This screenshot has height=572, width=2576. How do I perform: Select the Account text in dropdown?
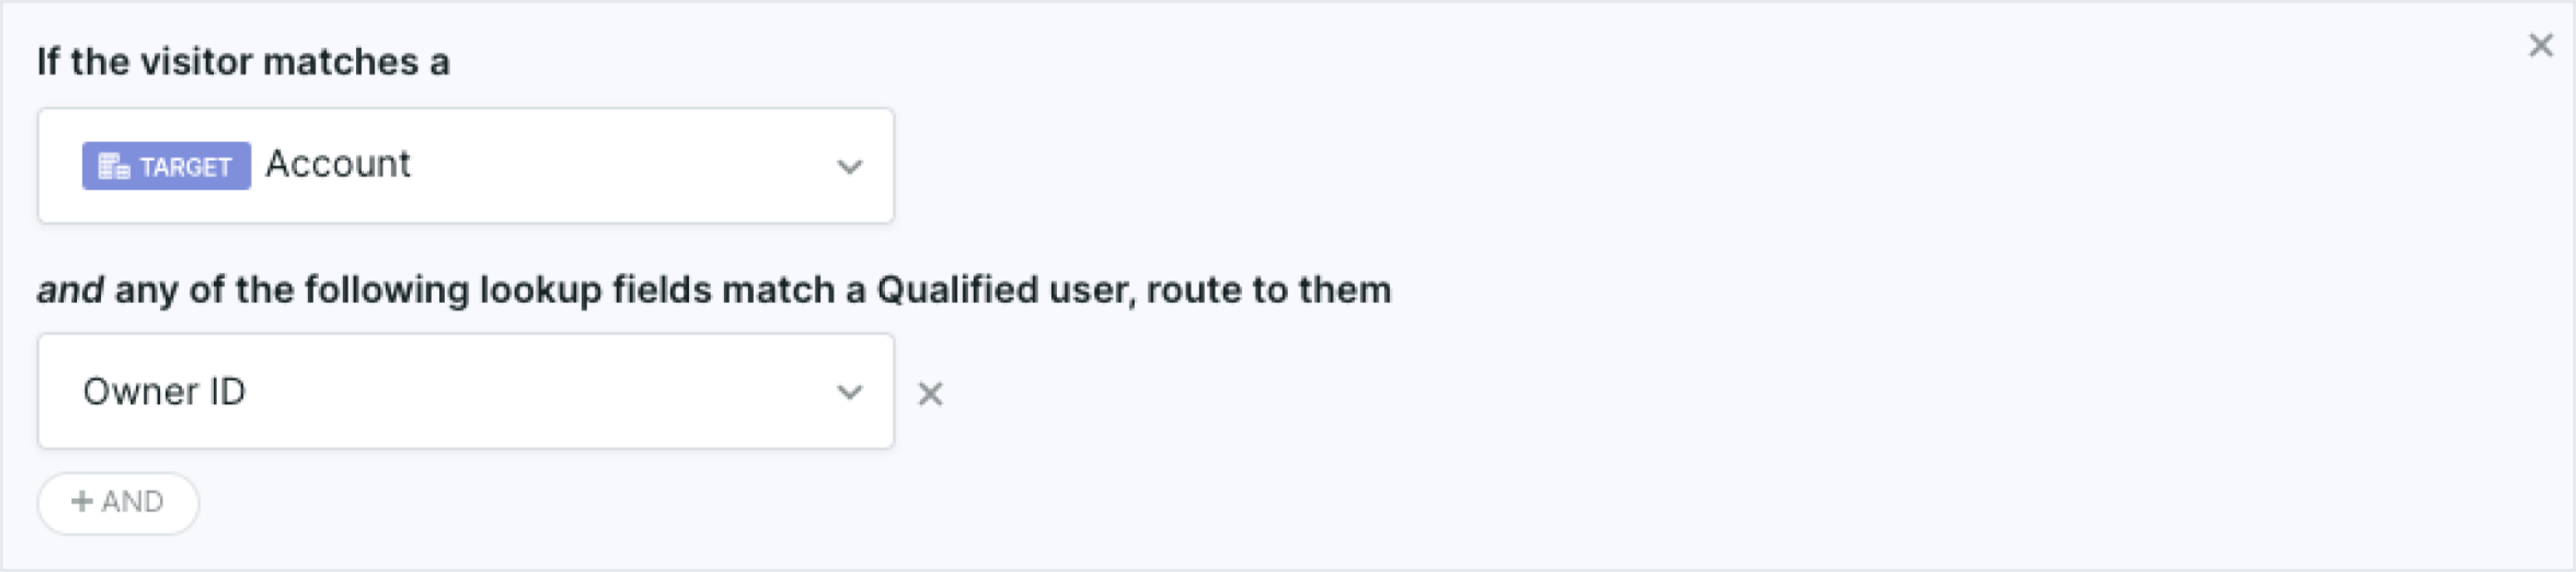click(x=338, y=164)
